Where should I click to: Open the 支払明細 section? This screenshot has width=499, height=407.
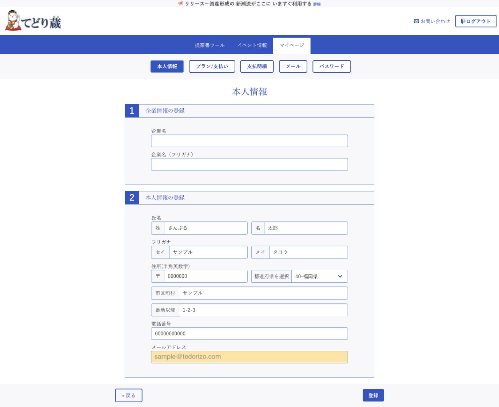pos(257,67)
